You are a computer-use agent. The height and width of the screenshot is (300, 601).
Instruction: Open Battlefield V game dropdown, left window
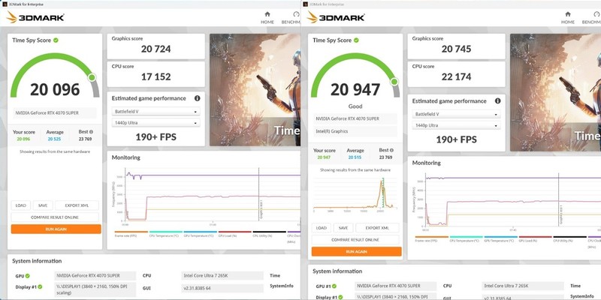156,112
